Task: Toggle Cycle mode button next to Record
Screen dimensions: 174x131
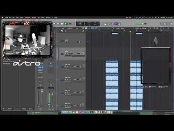Action: coord(74,24)
